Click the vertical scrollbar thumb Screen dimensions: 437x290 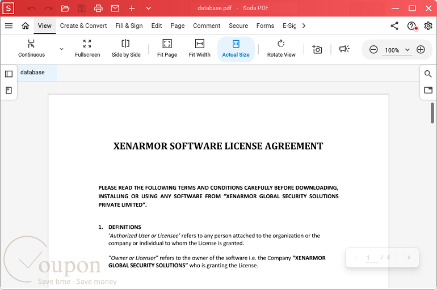432,113
